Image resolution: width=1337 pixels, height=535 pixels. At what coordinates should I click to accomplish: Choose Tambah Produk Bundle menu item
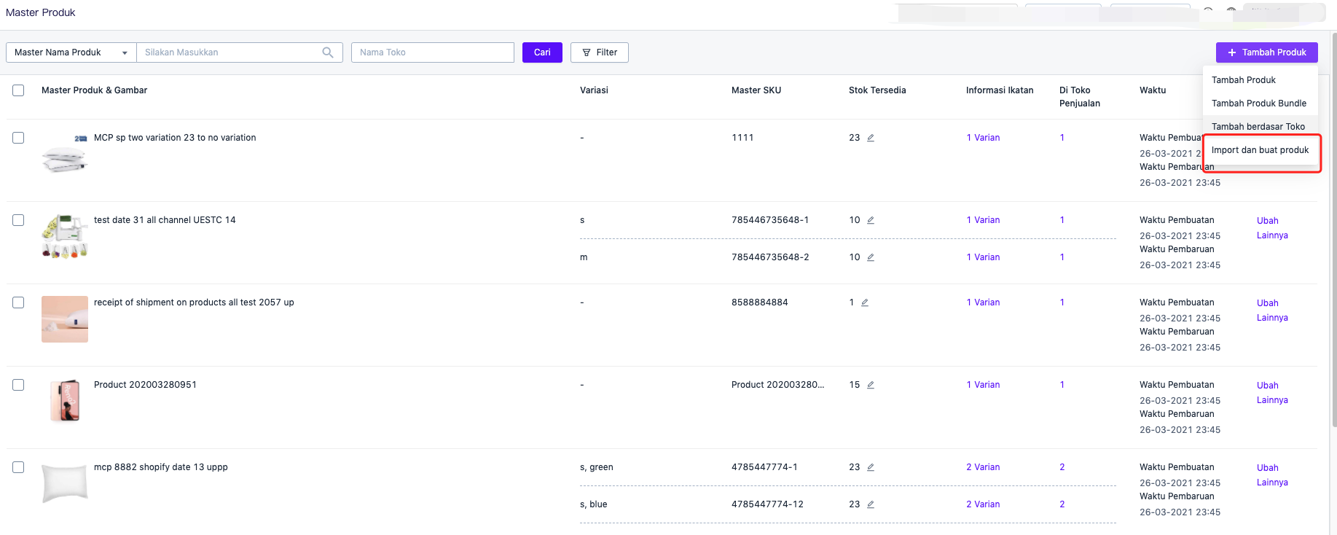click(x=1260, y=104)
